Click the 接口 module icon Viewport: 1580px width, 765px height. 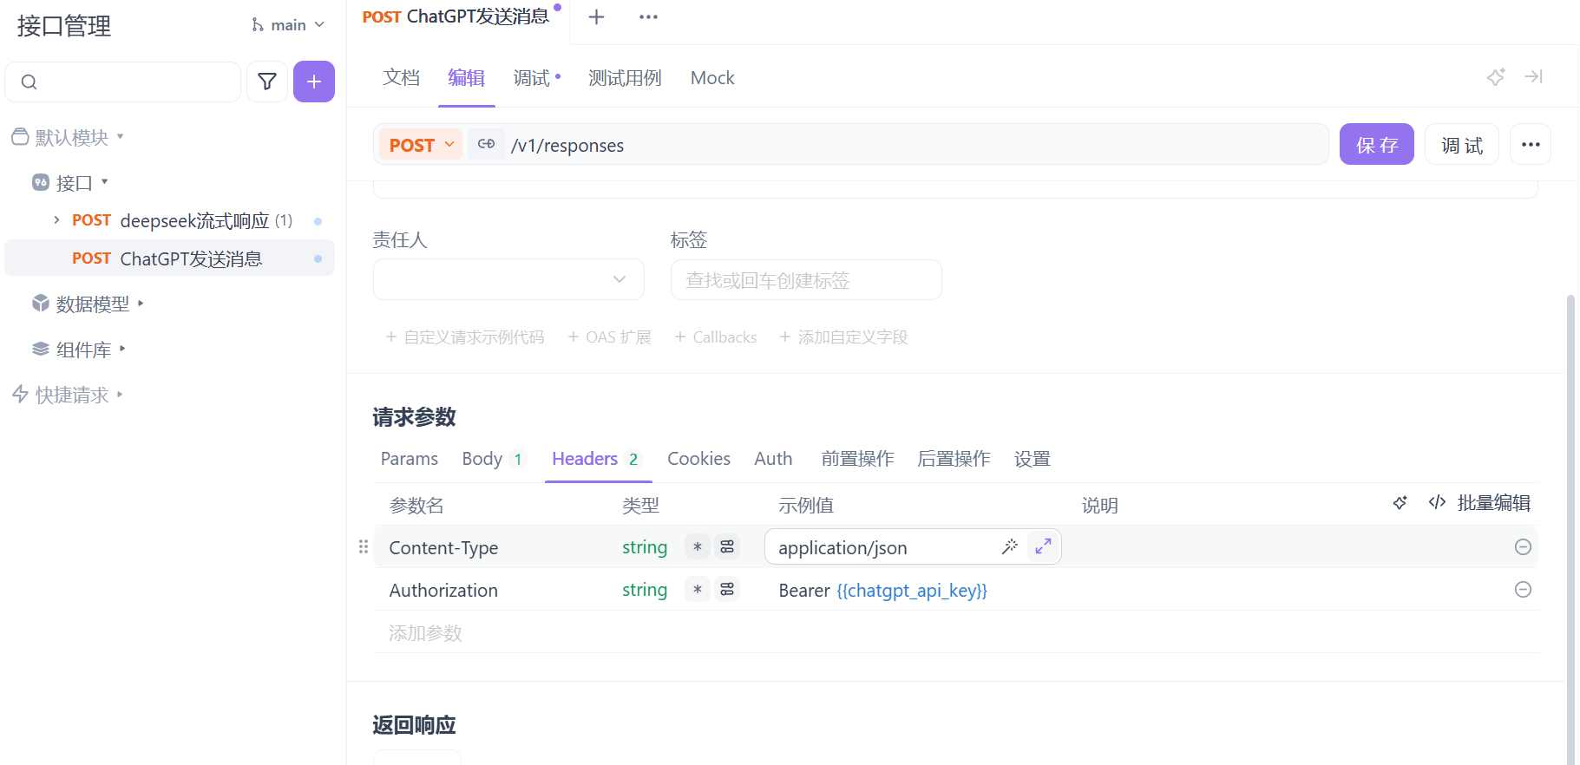point(41,182)
